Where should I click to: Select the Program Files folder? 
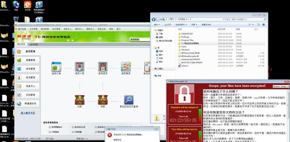(x=221, y=40)
